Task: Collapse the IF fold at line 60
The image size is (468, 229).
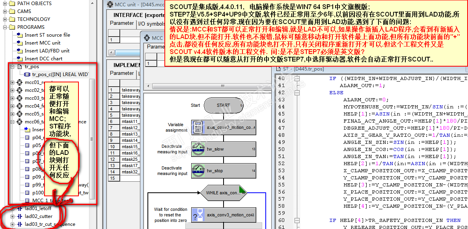Action: 297,220
